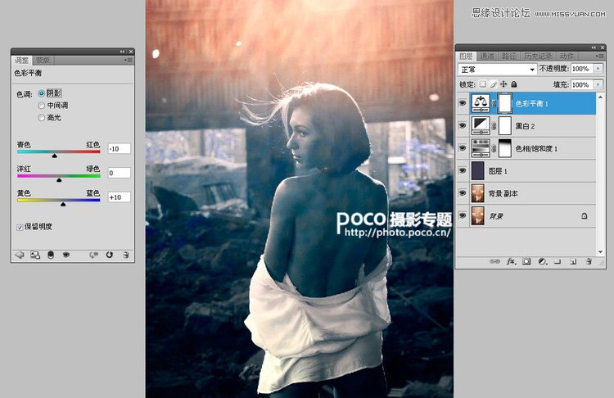Screen dimensions: 614x398
Task: Click the new group folder icon
Action: 558,261
